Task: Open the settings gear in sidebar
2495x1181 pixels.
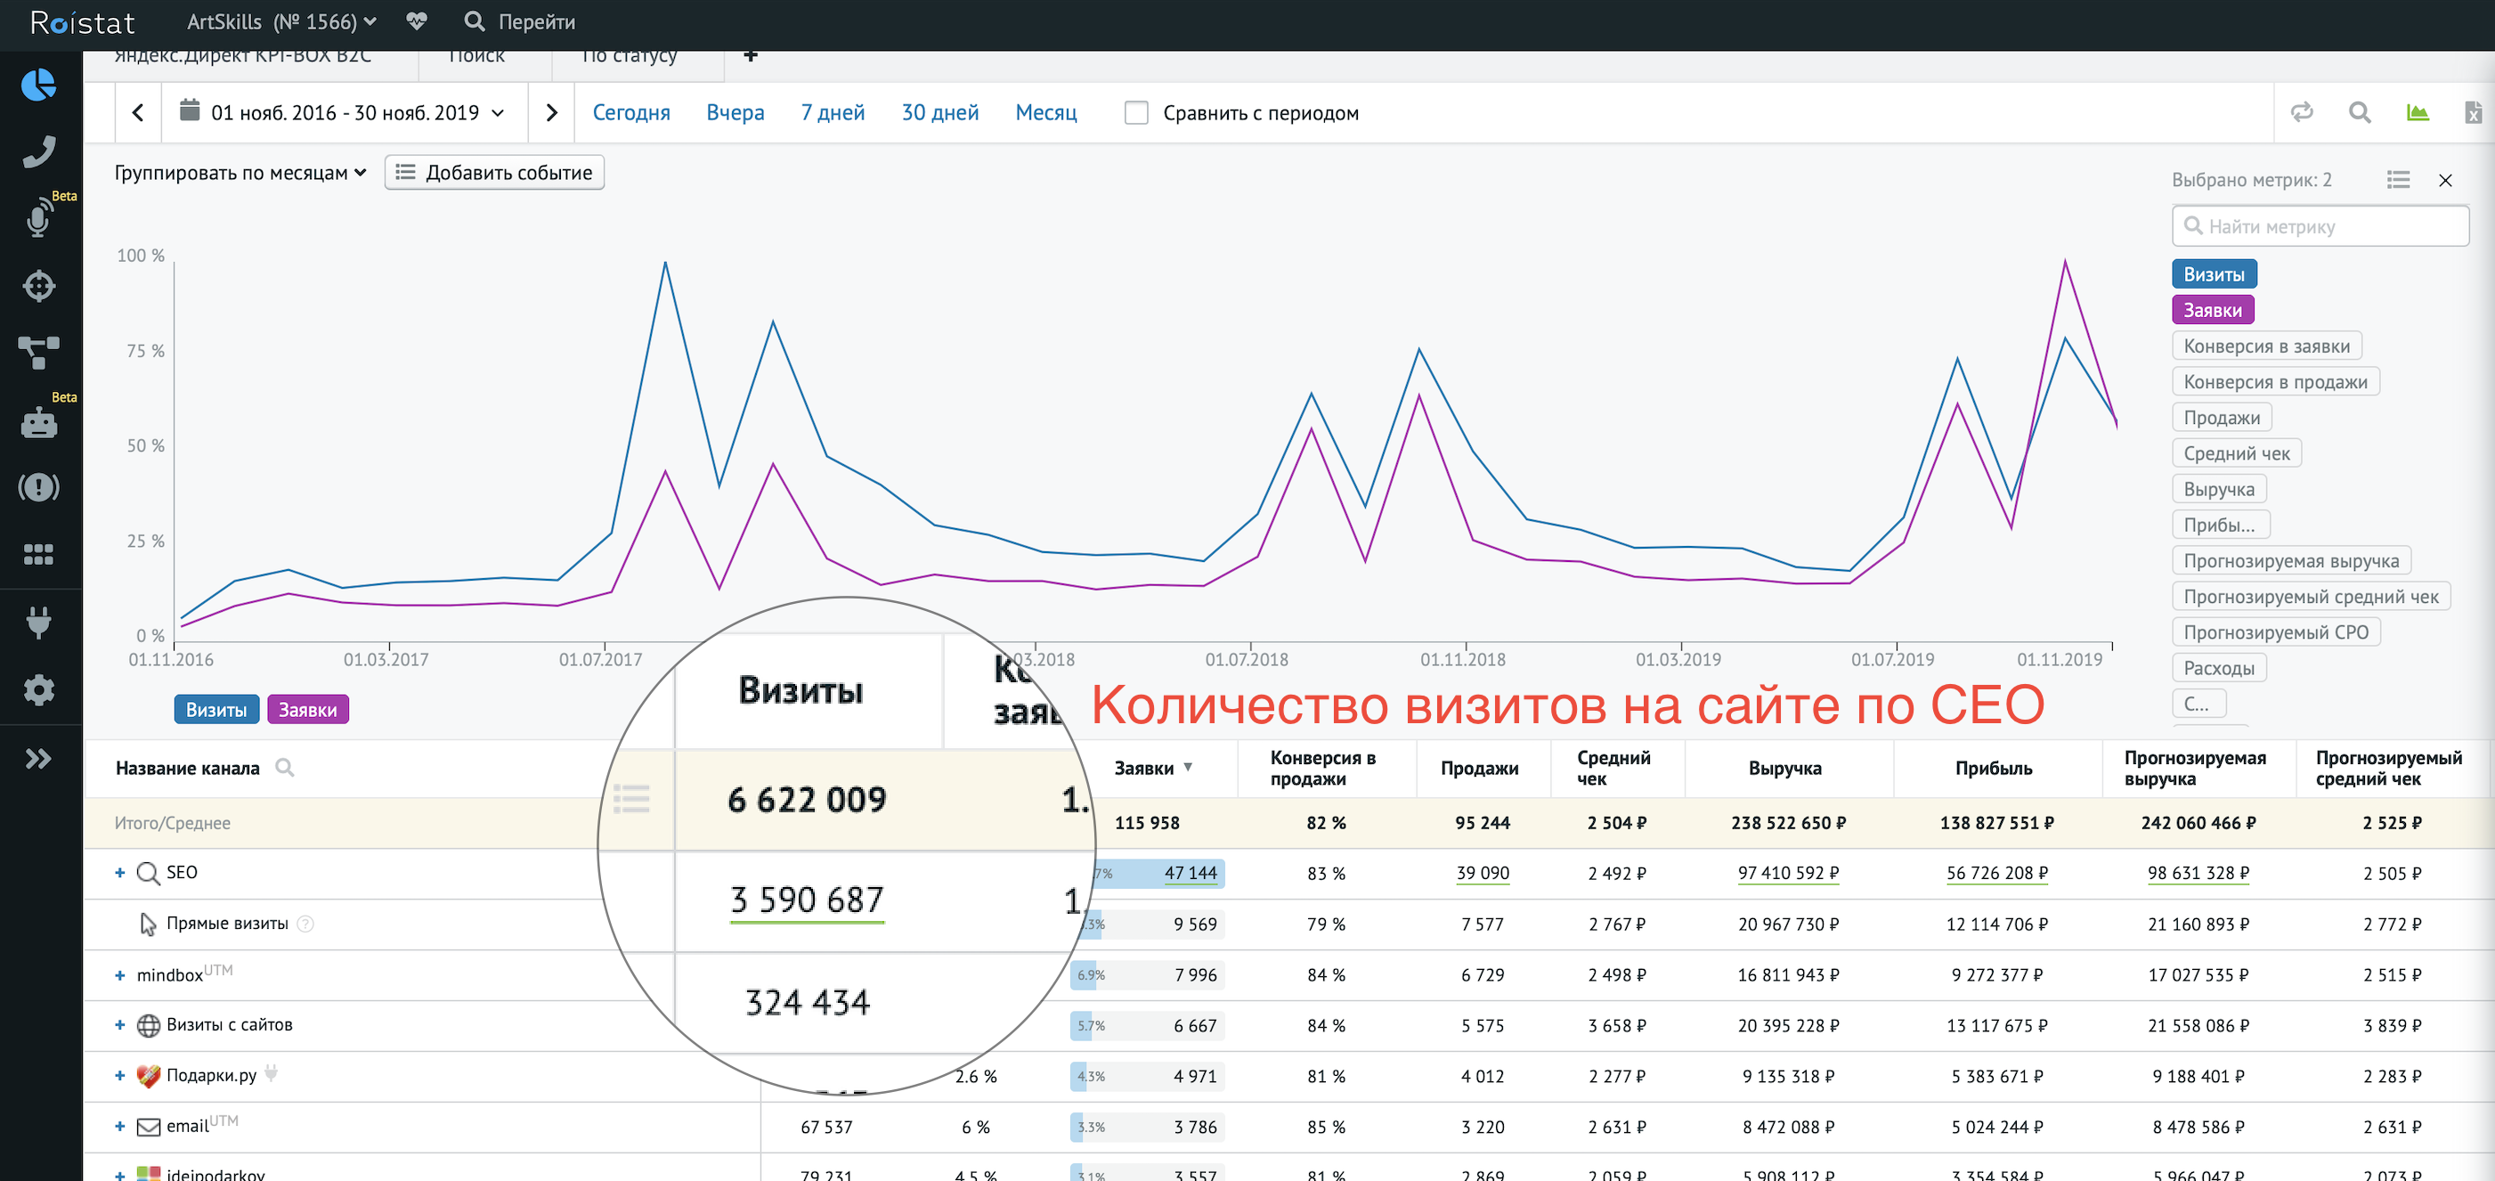Action: point(39,689)
